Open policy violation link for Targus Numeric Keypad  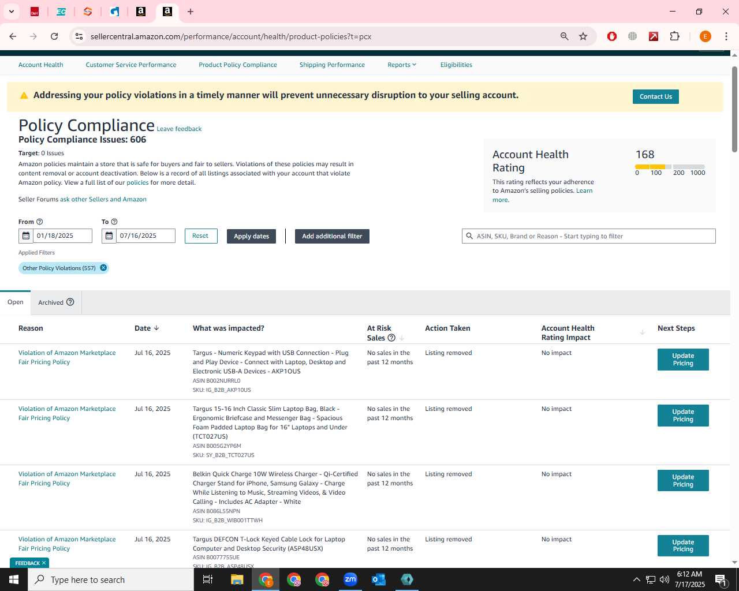click(x=67, y=357)
